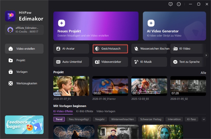The height and width of the screenshot is (139, 211).
Task: Open project thumbnail 2026-01-06_01error
Action: 110,86
